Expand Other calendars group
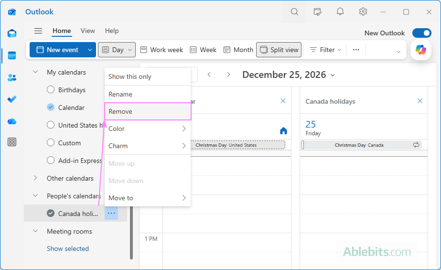 [35, 178]
